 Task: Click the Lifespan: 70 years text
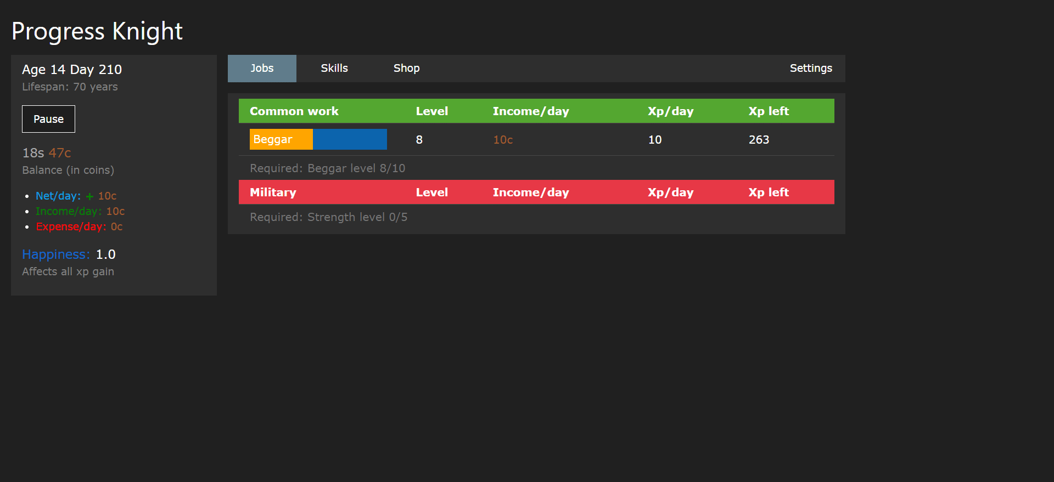(70, 87)
